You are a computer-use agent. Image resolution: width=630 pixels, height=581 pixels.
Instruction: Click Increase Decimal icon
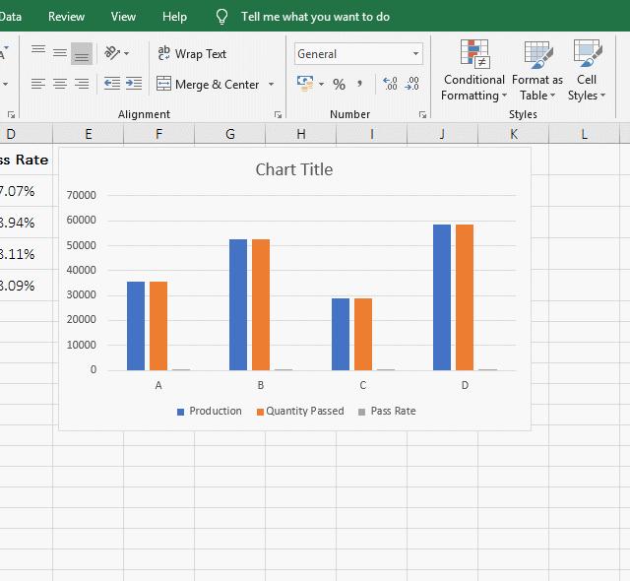[x=390, y=85]
